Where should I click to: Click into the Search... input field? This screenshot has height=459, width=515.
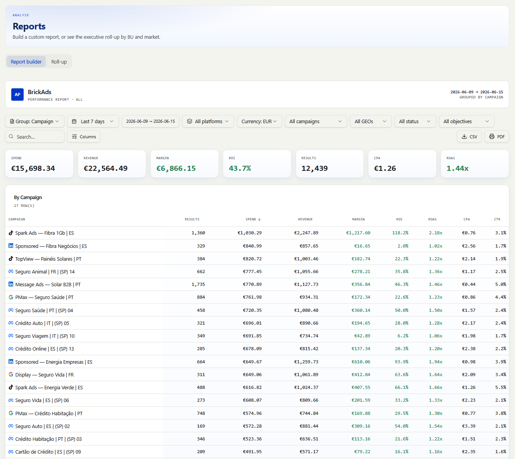[x=34, y=137]
